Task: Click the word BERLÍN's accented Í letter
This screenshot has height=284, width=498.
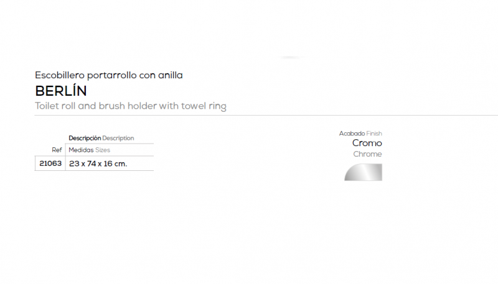Action: [x=73, y=90]
